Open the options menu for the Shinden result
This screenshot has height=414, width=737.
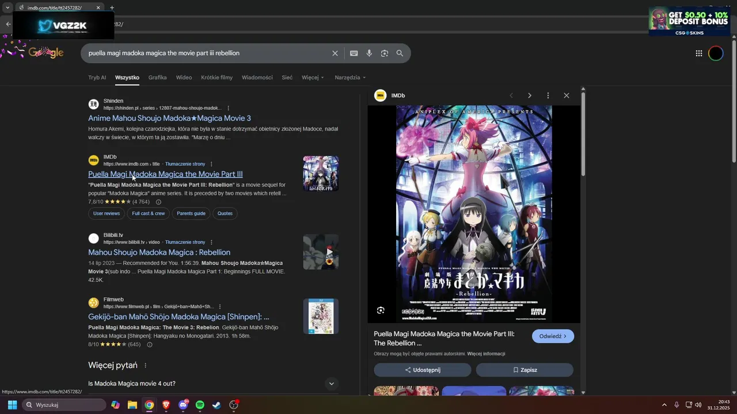click(x=228, y=108)
